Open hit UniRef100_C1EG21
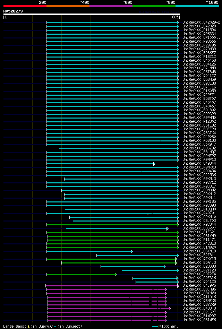 click(x=199, y=232)
